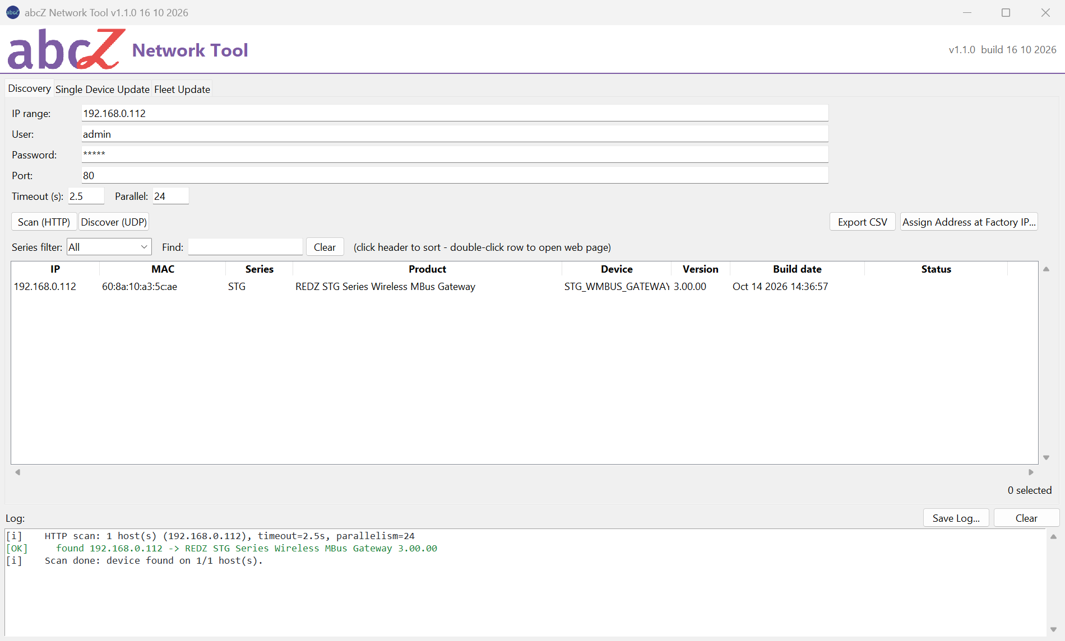Click the green [OK] found log line

pos(221,548)
